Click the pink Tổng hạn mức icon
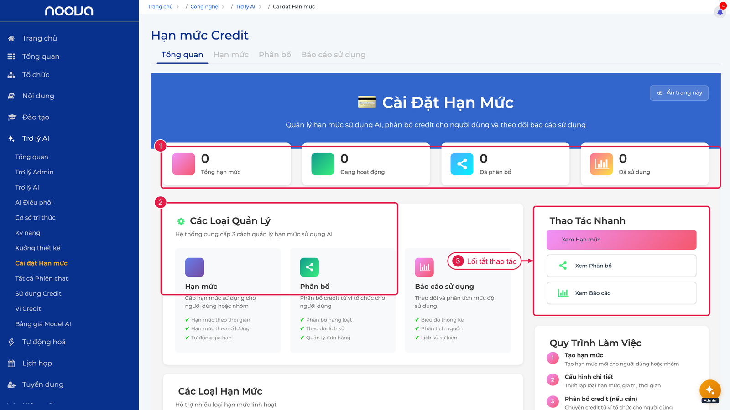Image resolution: width=730 pixels, height=410 pixels. point(183,164)
